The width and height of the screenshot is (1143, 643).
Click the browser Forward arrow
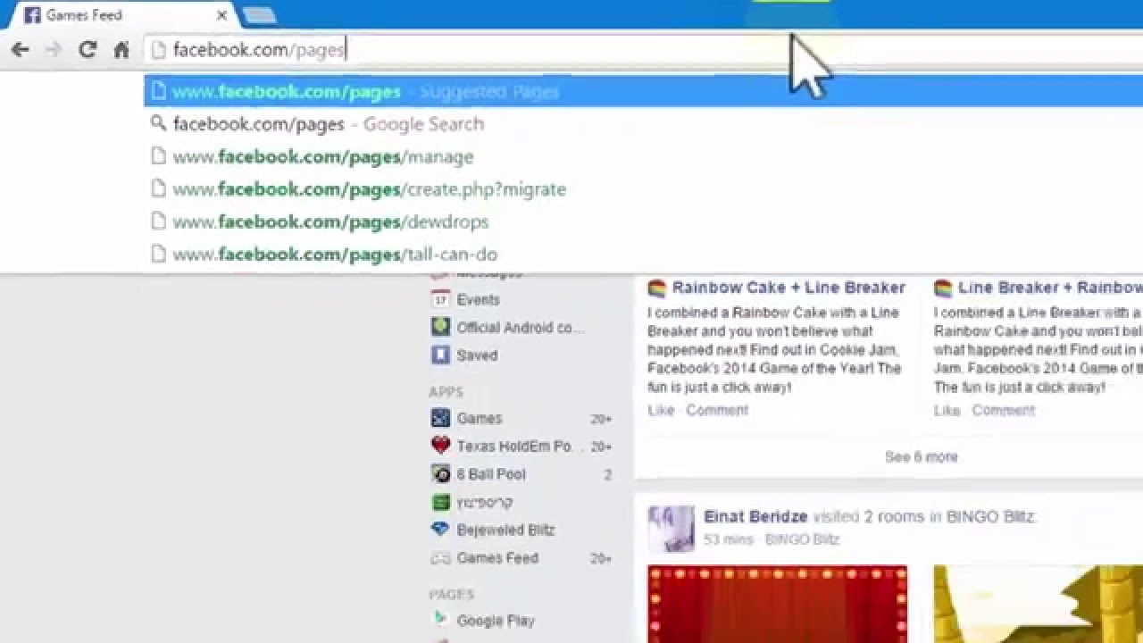[54, 50]
